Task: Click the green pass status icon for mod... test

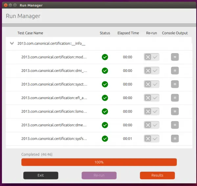Action: 105,57
